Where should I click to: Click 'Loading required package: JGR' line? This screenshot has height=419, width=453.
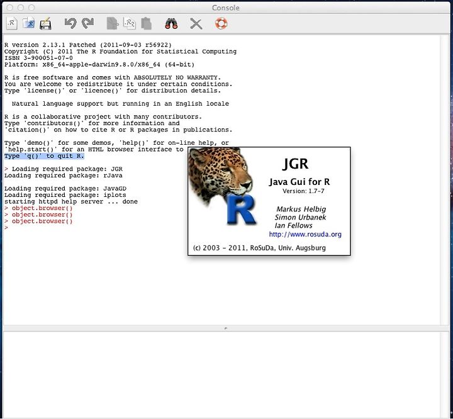67,169
